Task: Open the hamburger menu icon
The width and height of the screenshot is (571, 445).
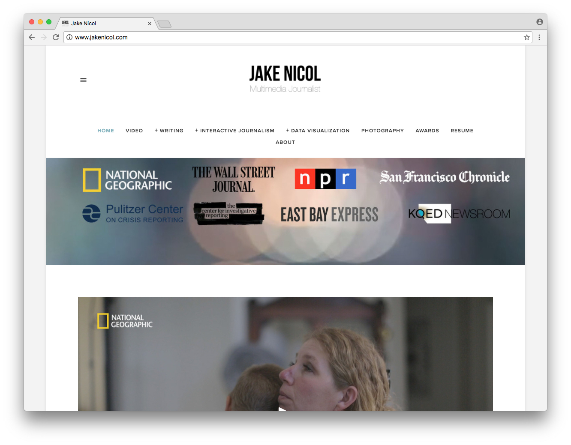Action: pos(83,80)
